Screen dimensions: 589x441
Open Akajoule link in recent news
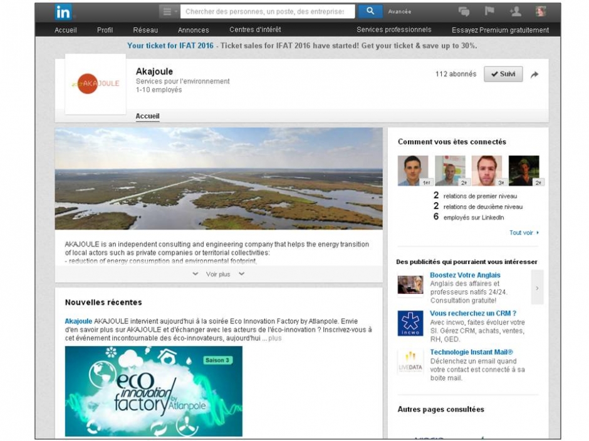(78, 322)
